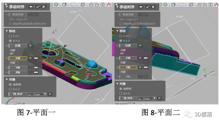Click the Z轴 field in Figure 7

[18, 72]
